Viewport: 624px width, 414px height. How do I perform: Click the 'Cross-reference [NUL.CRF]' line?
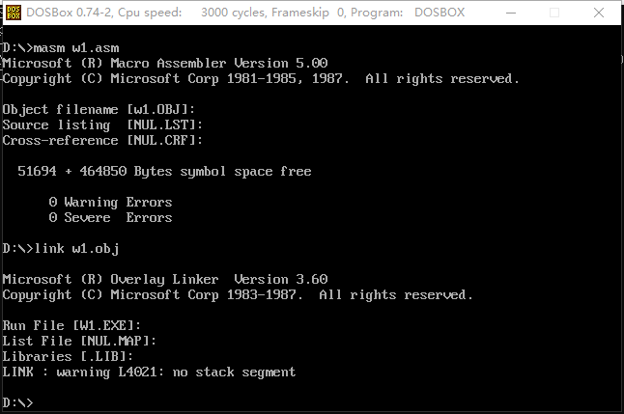pos(102,141)
